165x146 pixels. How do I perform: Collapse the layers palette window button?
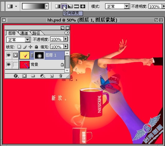[62, 28]
